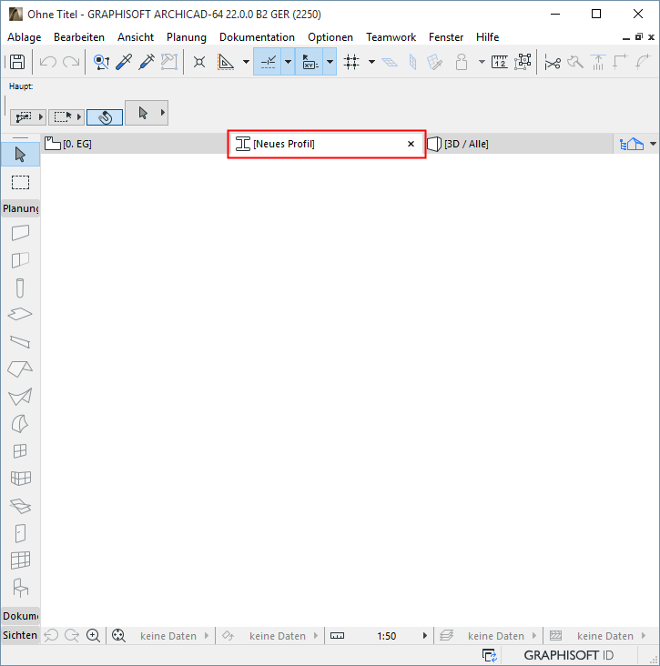The height and width of the screenshot is (666, 660).
Task: Open dropdown arrow beside grid snap
Action: point(371,62)
